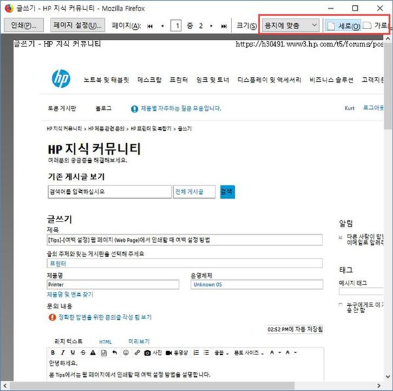Toggle underline formatting in editor
Viewport: 393px width, 391px height.
(x=72, y=352)
